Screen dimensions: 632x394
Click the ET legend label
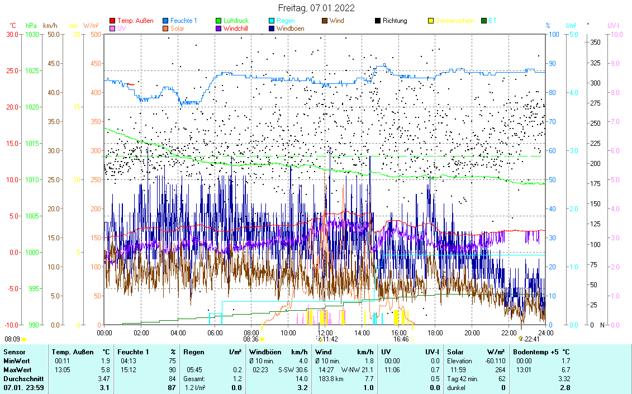(492, 21)
